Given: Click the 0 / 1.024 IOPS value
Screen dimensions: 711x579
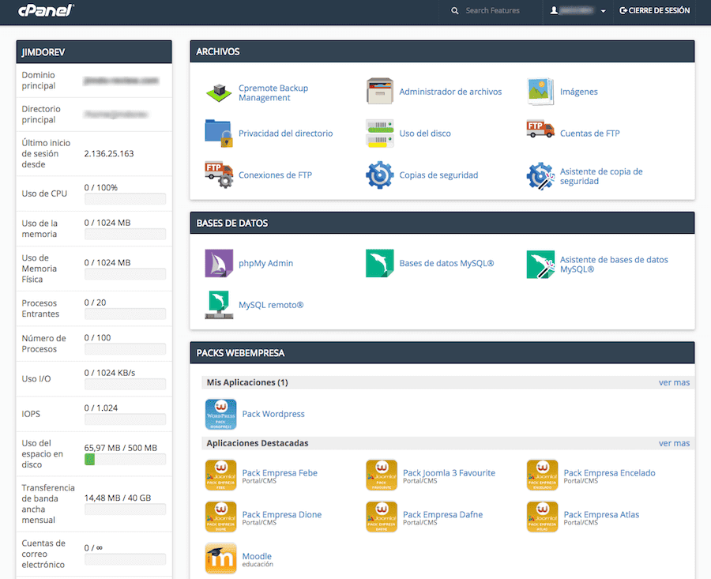Looking at the screenshot, I should click(100, 408).
